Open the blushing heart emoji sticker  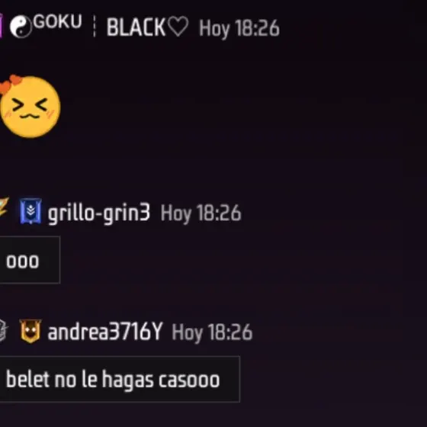[30, 106]
